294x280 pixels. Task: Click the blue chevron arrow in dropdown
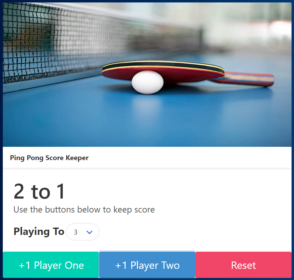tap(90, 232)
